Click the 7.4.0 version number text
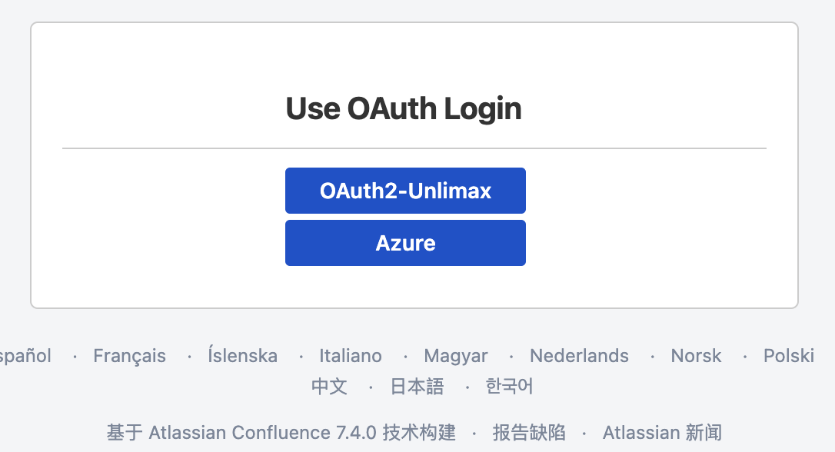Viewport: 835px width, 452px height. click(x=356, y=433)
